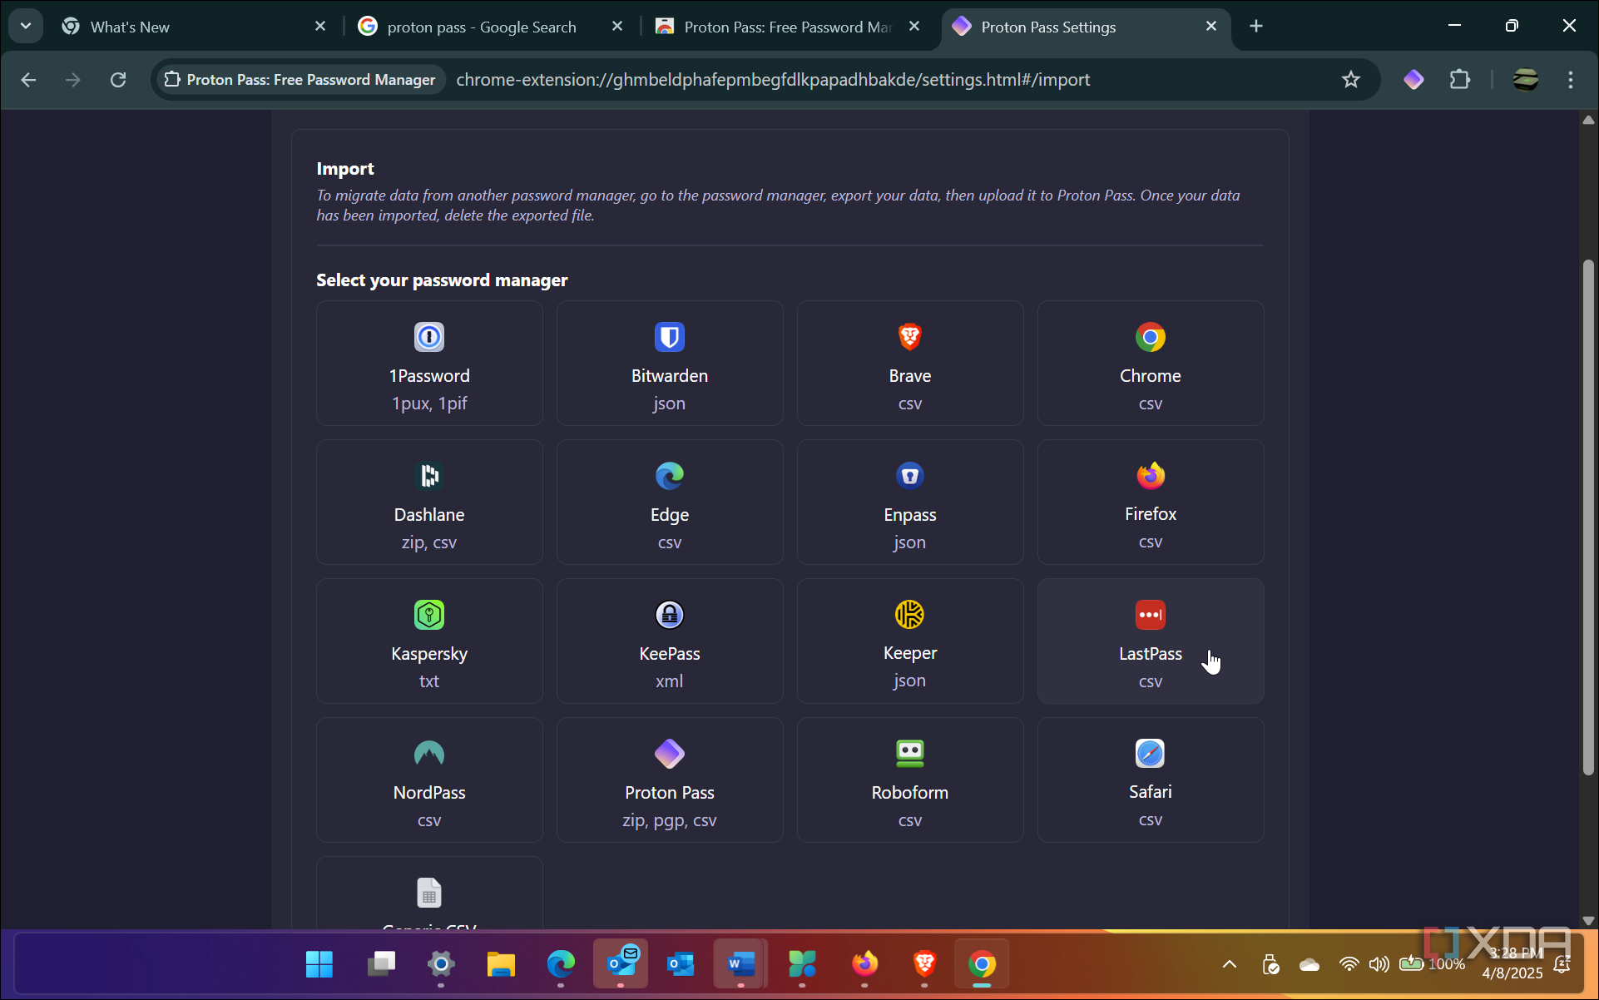Click the page vertical scrollbar thumb
1599x1000 pixels.
click(1588, 517)
